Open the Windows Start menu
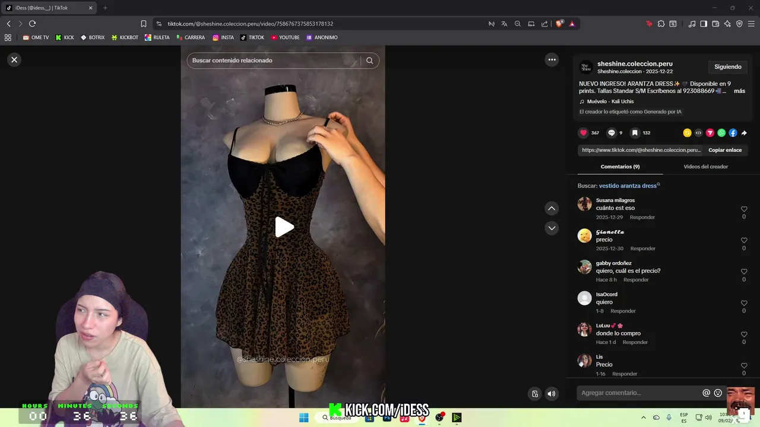760x427 pixels. point(303,418)
